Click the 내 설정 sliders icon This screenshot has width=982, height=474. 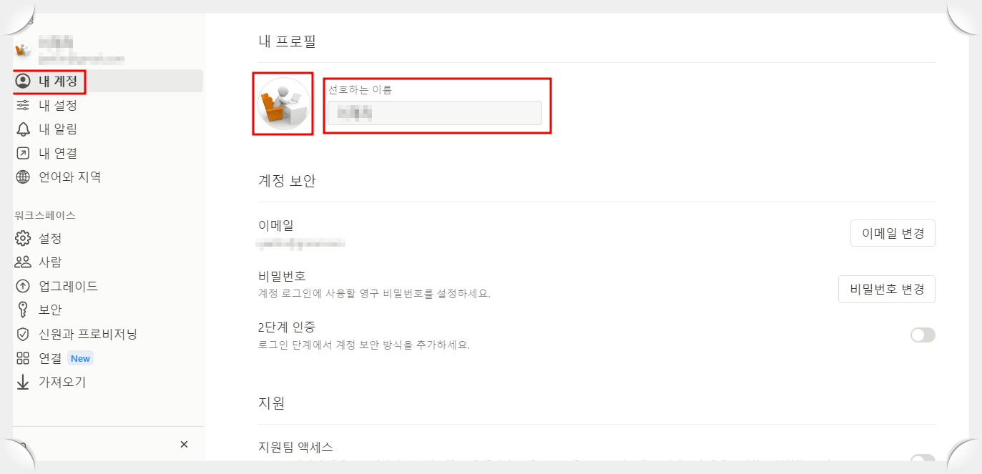pyautogui.click(x=24, y=105)
